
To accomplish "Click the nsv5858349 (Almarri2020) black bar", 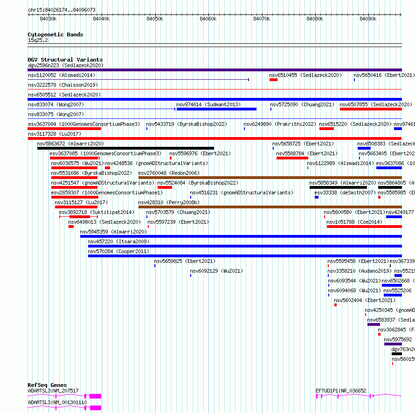I will coord(338,187).
